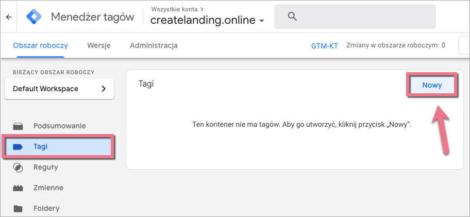Viewport: 470px width, 217px height.
Task: Click the Google Tag Manager logo
Action: pyautogui.click(x=35, y=17)
